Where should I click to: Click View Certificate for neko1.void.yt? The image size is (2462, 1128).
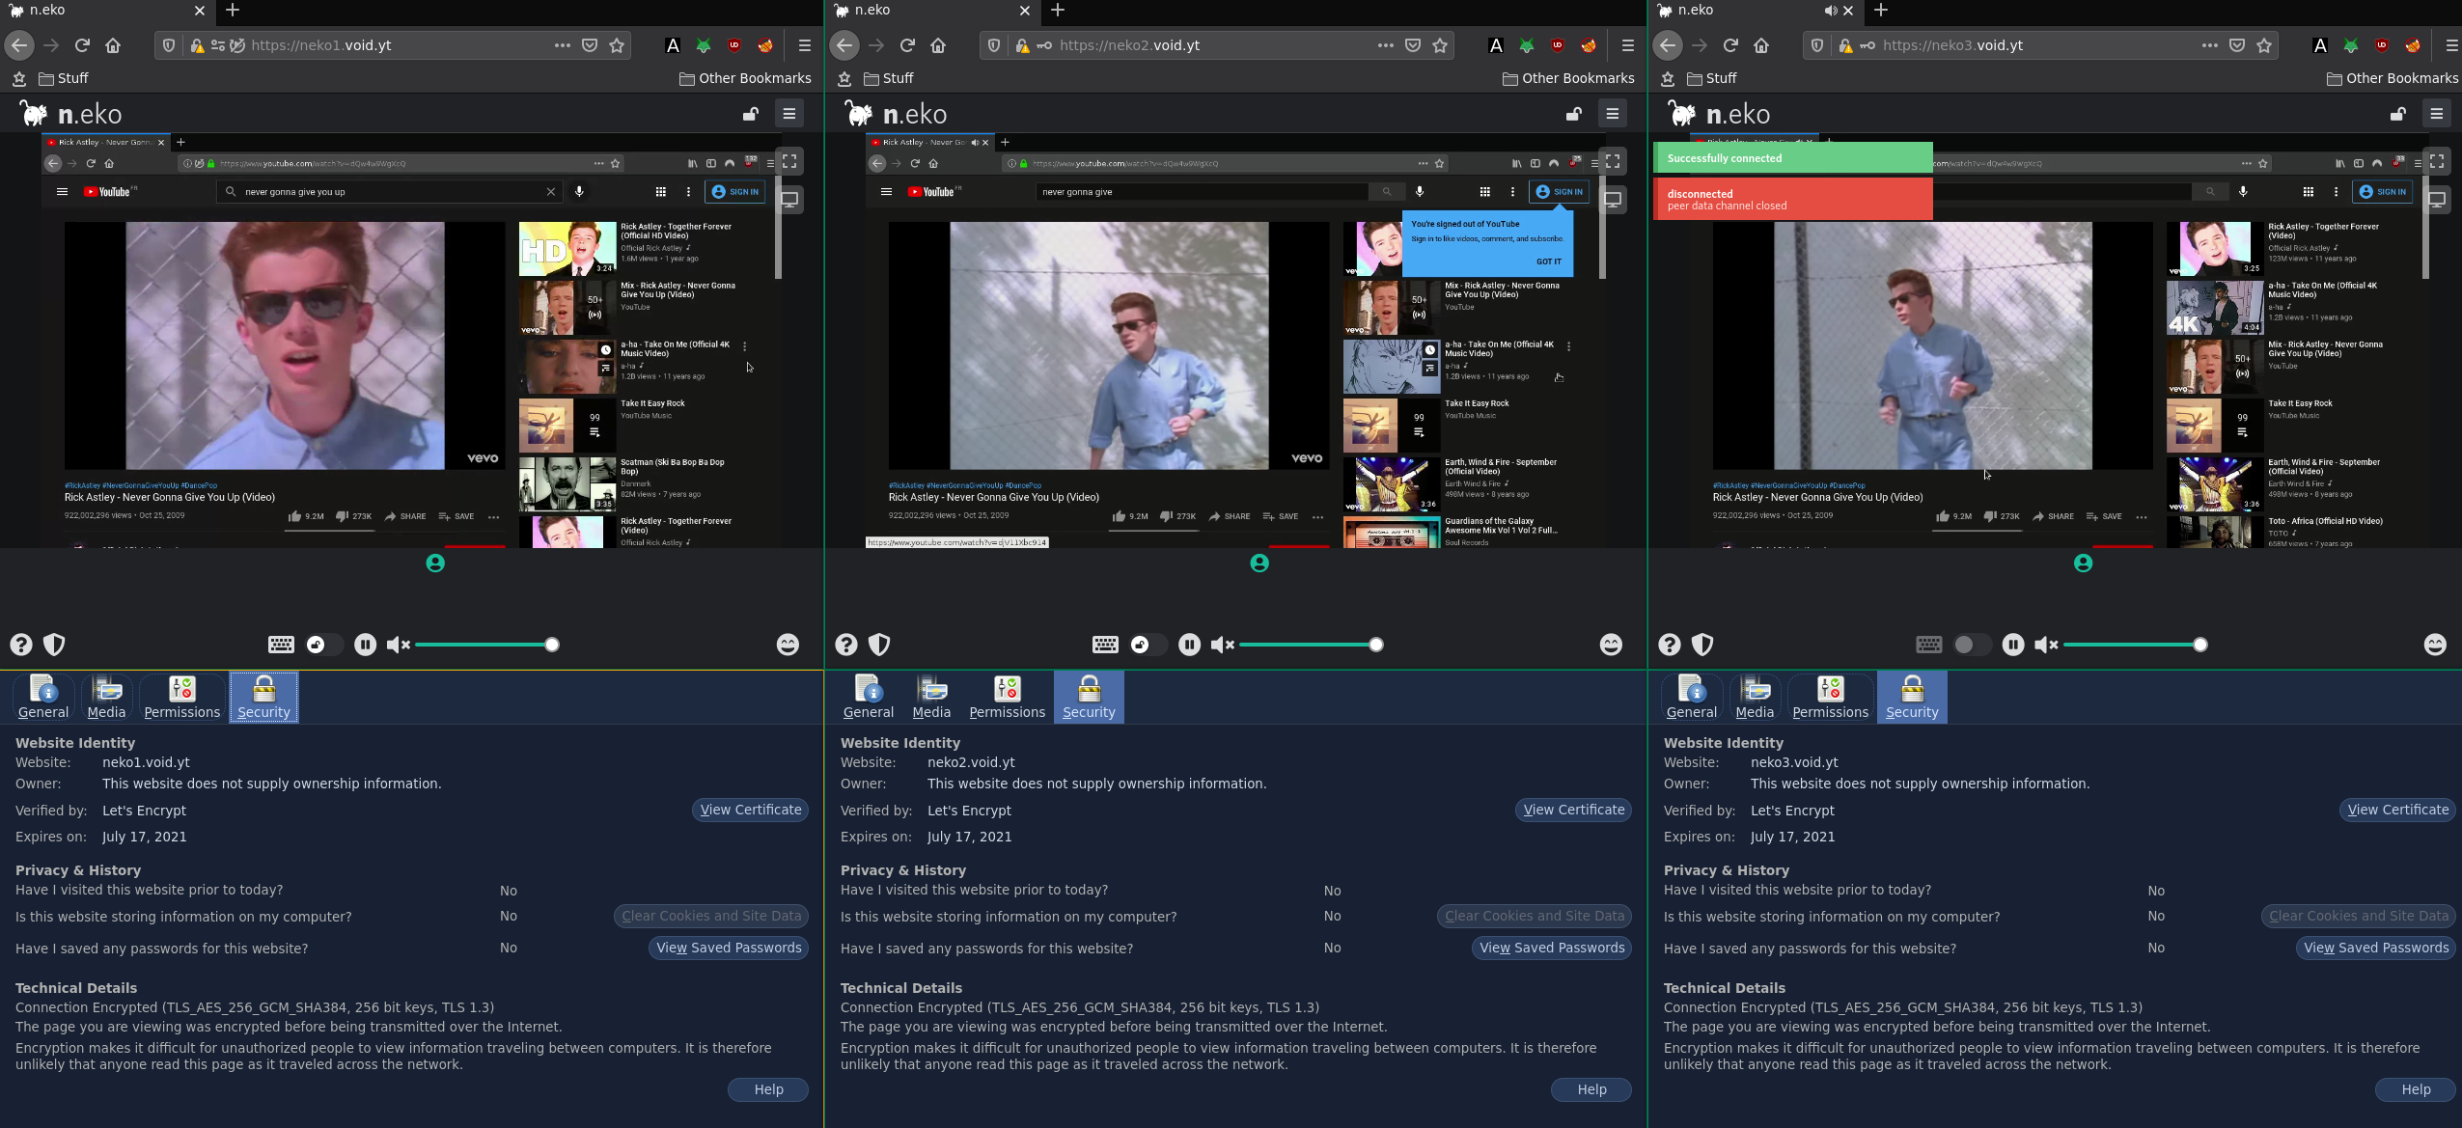750,810
